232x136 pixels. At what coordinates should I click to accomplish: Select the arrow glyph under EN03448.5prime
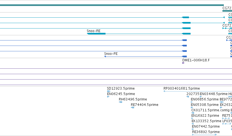201,97
